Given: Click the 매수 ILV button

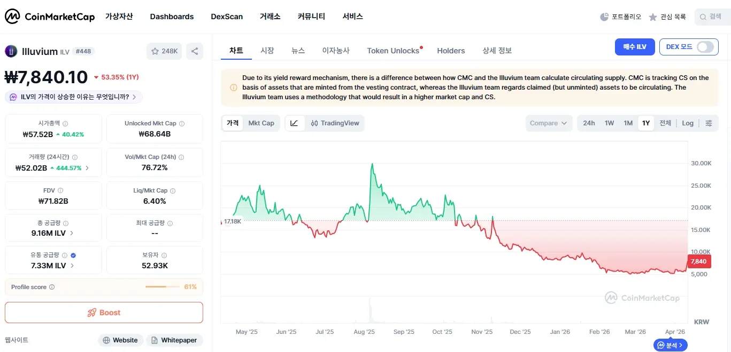Looking at the screenshot, I should (x=635, y=47).
